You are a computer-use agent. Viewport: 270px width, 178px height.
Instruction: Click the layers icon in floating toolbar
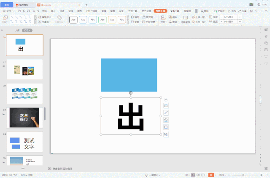coord(166,105)
